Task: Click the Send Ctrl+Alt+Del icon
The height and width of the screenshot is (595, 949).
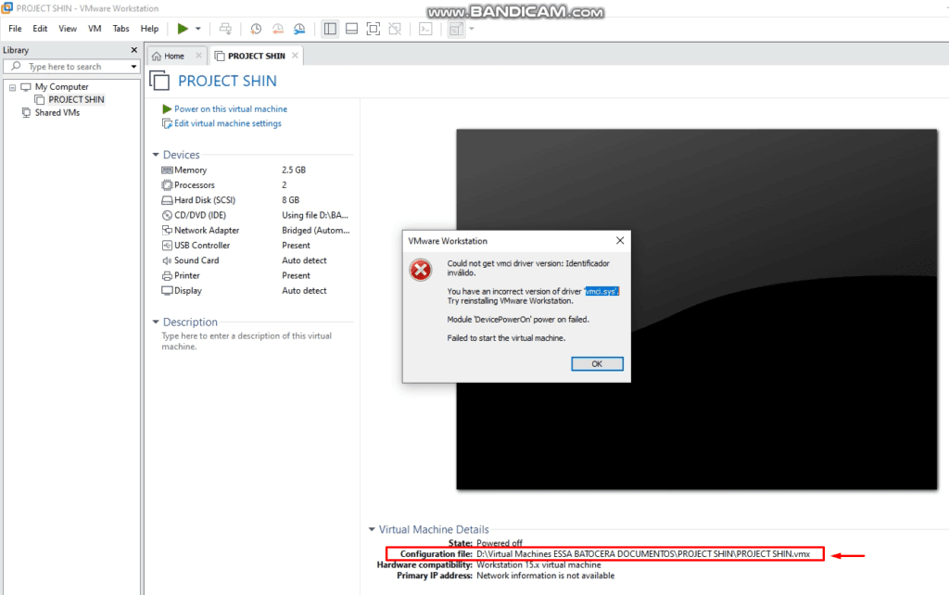Action: (225, 29)
